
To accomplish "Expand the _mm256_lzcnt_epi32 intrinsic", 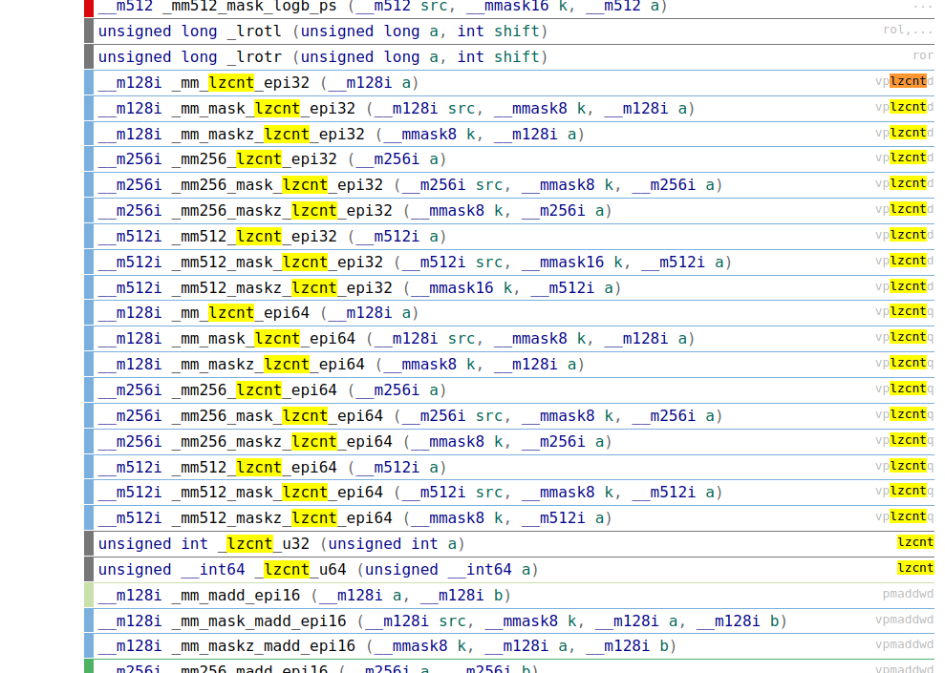I will click(509, 159).
